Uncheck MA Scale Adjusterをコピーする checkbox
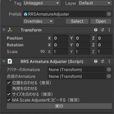114x114 pixels. tap(9, 100)
